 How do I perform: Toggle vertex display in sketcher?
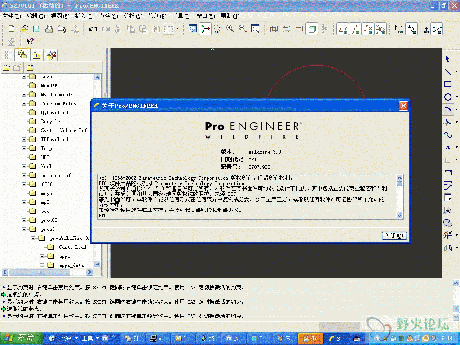437,29
